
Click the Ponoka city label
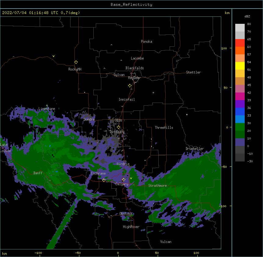tap(146, 42)
